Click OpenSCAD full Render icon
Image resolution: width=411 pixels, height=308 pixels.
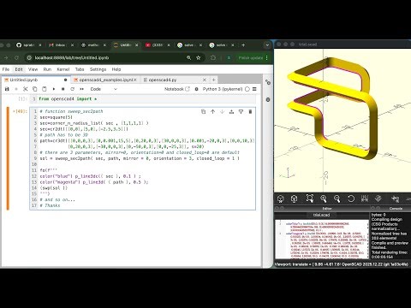pyautogui.click(x=294, y=198)
